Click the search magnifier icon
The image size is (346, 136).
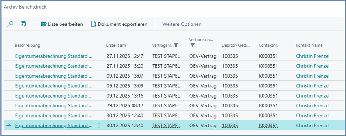11,24
